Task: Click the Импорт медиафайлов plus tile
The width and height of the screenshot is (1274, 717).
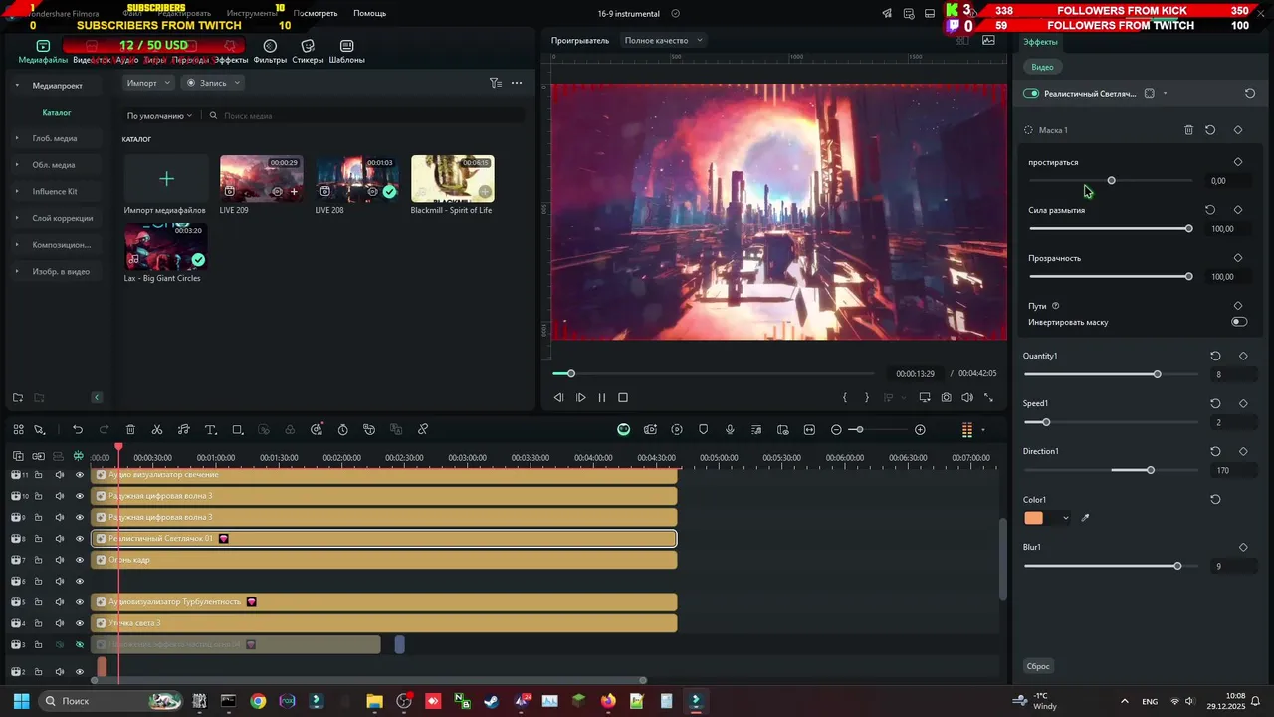Action: (x=166, y=179)
